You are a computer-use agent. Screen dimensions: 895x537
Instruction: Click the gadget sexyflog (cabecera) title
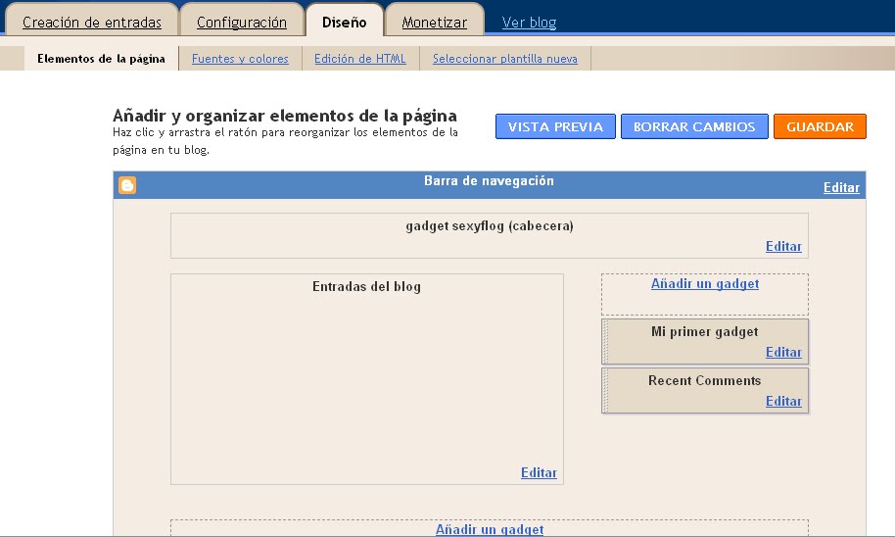[x=490, y=226]
